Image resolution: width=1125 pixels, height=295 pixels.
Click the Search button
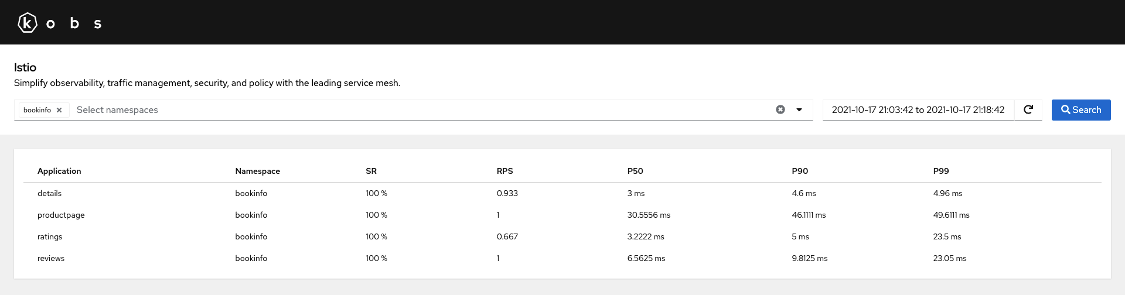pos(1081,110)
